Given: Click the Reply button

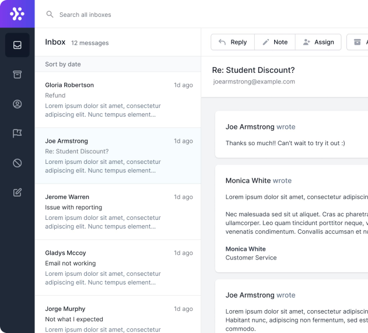Looking at the screenshot, I should tap(233, 42).
